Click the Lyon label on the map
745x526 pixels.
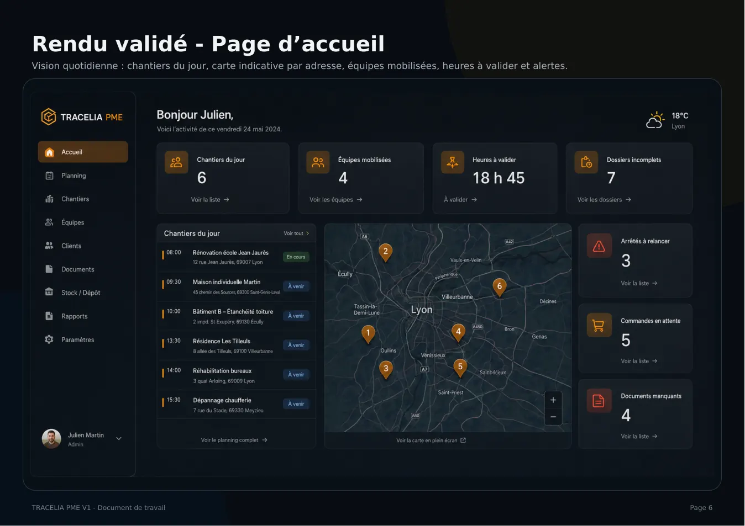click(422, 310)
